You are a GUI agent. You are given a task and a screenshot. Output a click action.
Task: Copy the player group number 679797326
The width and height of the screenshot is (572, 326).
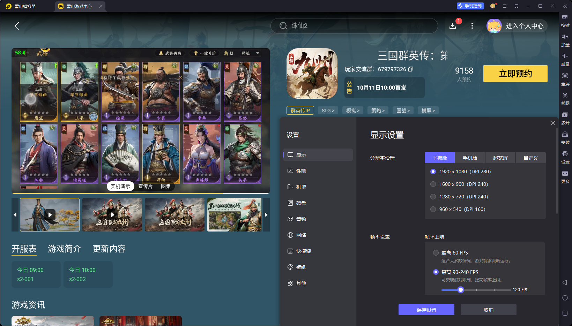(x=411, y=69)
